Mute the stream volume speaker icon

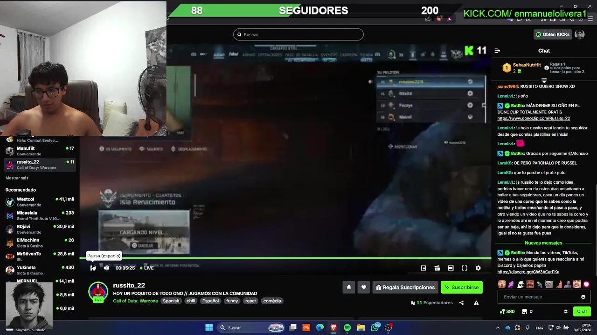pos(106,268)
